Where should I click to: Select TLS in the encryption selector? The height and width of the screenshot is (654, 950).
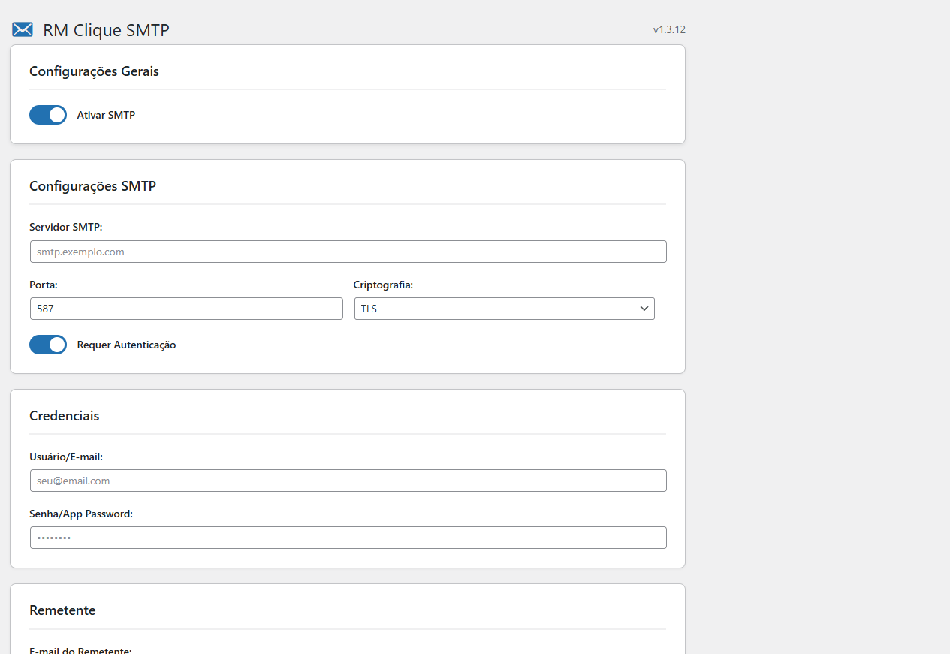coord(504,308)
